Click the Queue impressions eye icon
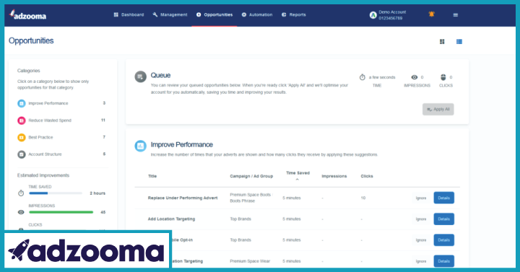The image size is (520, 272). click(x=415, y=77)
